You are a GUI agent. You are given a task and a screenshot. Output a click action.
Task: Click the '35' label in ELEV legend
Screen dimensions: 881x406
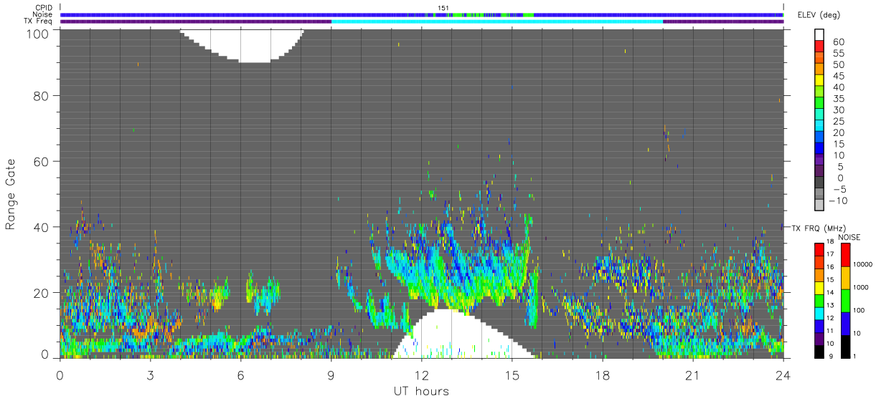(x=839, y=99)
